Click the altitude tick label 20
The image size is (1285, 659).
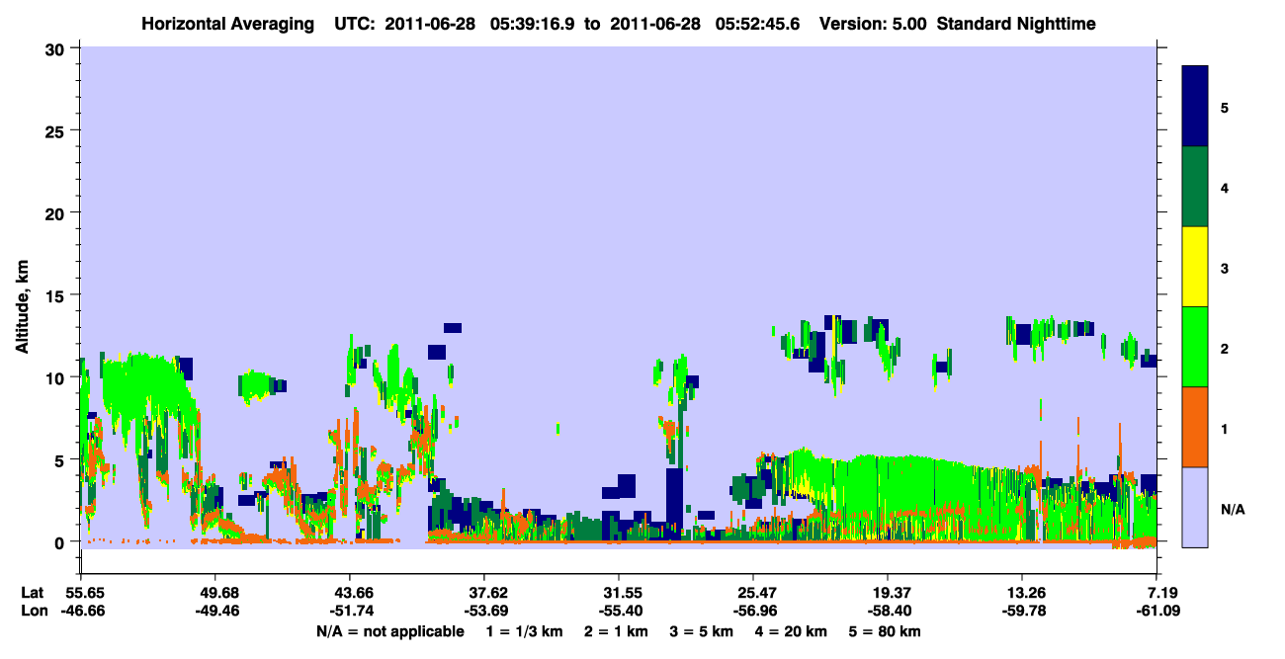tap(57, 212)
